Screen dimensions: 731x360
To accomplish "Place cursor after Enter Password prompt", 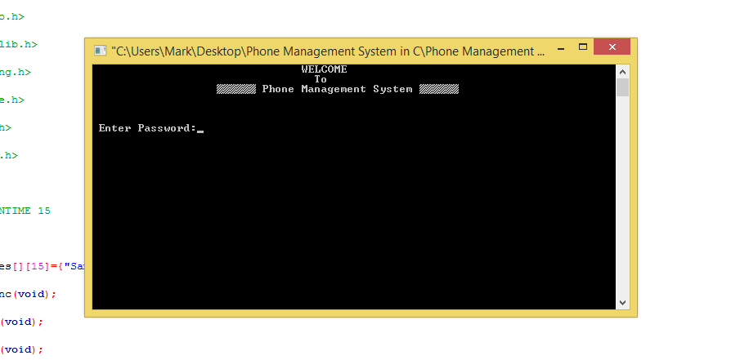I will click(200, 128).
